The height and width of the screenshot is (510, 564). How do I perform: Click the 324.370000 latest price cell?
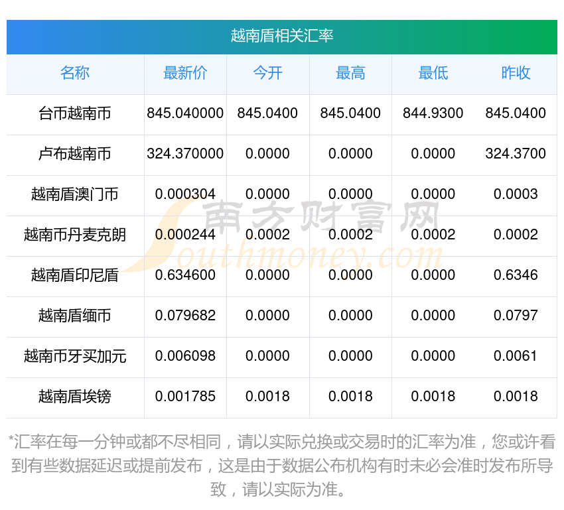pos(185,154)
